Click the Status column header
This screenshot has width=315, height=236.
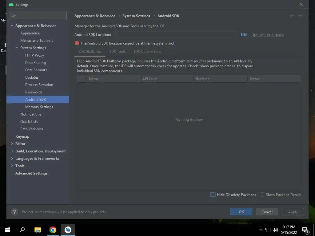[x=274, y=79]
